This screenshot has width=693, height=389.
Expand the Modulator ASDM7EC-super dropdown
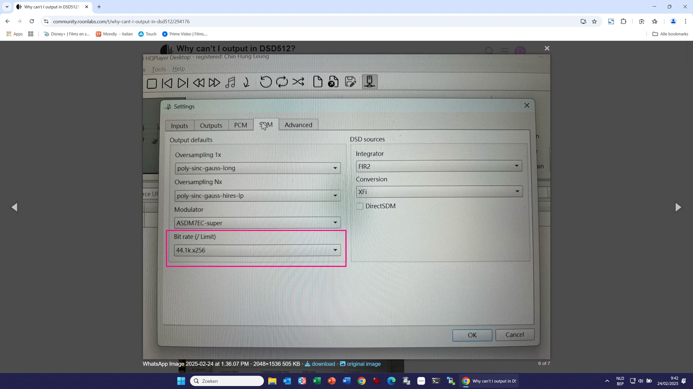[257, 223]
